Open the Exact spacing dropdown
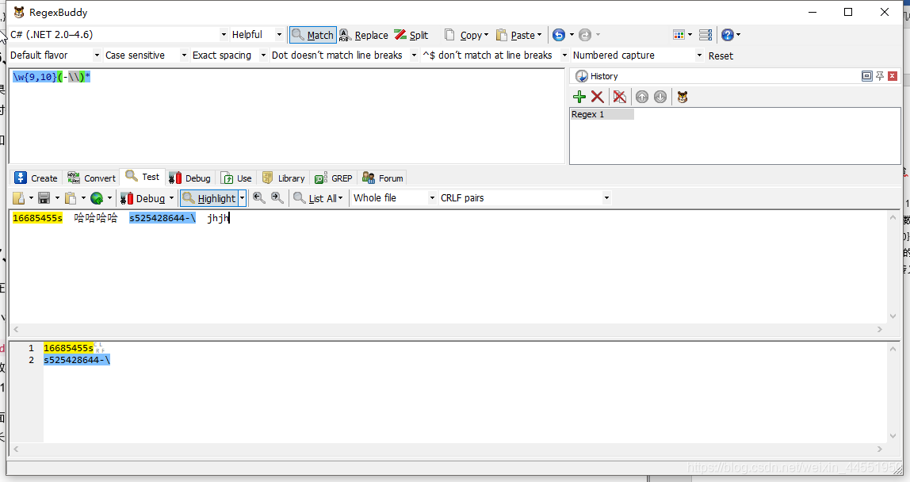Image resolution: width=910 pixels, height=482 pixels. coord(229,55)
